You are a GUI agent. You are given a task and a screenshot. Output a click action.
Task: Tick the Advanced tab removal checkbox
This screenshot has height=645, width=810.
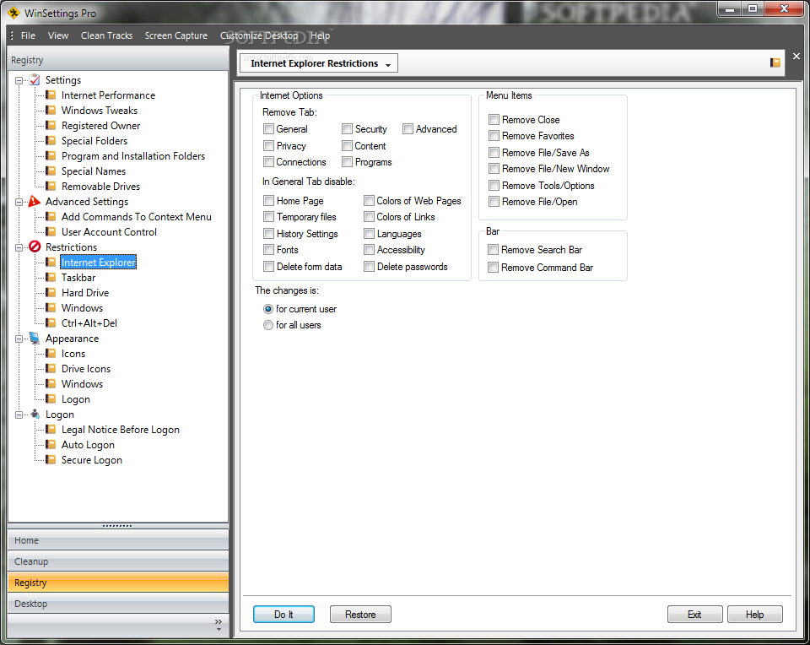click(408, 128)
